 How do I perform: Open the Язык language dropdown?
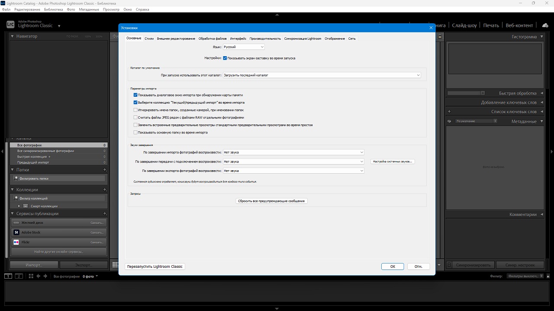click(x=243, y=47)
